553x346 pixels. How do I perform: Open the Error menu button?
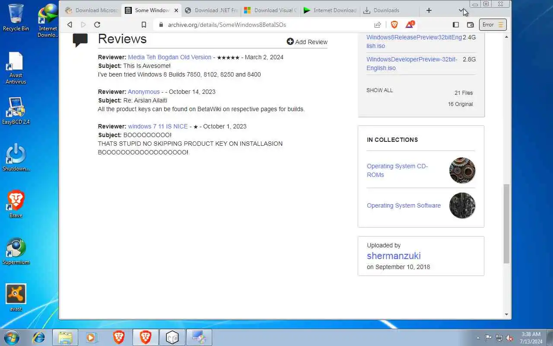tap(493, 25)
